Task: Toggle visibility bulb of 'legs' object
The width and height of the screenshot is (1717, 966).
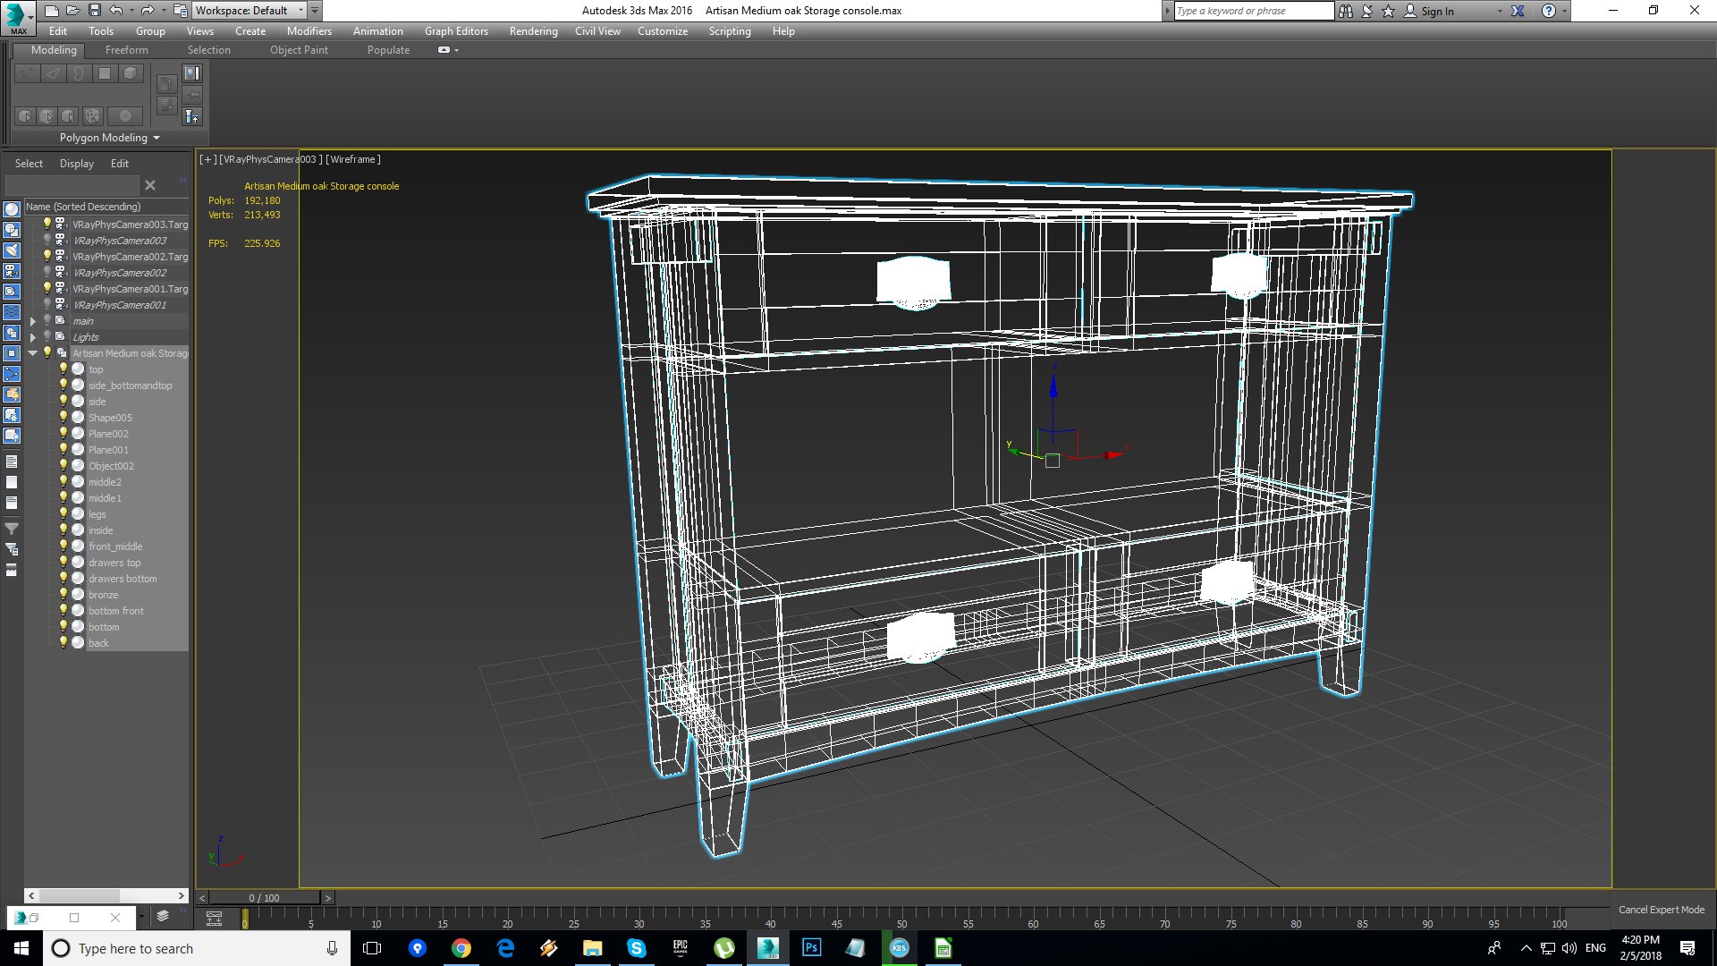Action: [63, 513]
